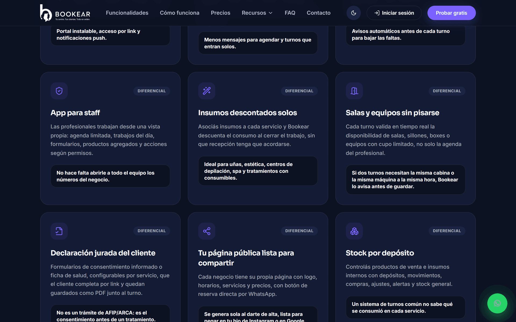Image resolution: width=516 pixels, height=322 pixels.
Task: Click DIFERENCIAL badge on Tu página pública card
Action: coord(299,231)
